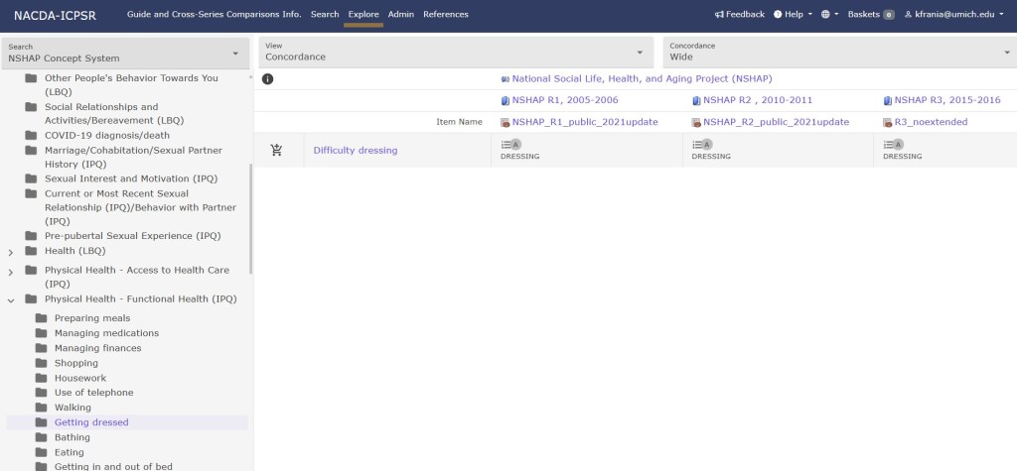Image resolution: width=1017 pixels, height=471 pixels.
Task: Select the Bathing folder in tree
Action: click(x=72, y=437)
